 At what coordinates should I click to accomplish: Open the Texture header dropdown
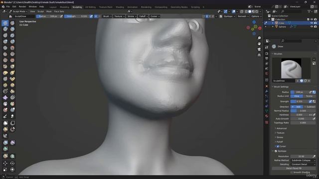[x=119, y=16]
